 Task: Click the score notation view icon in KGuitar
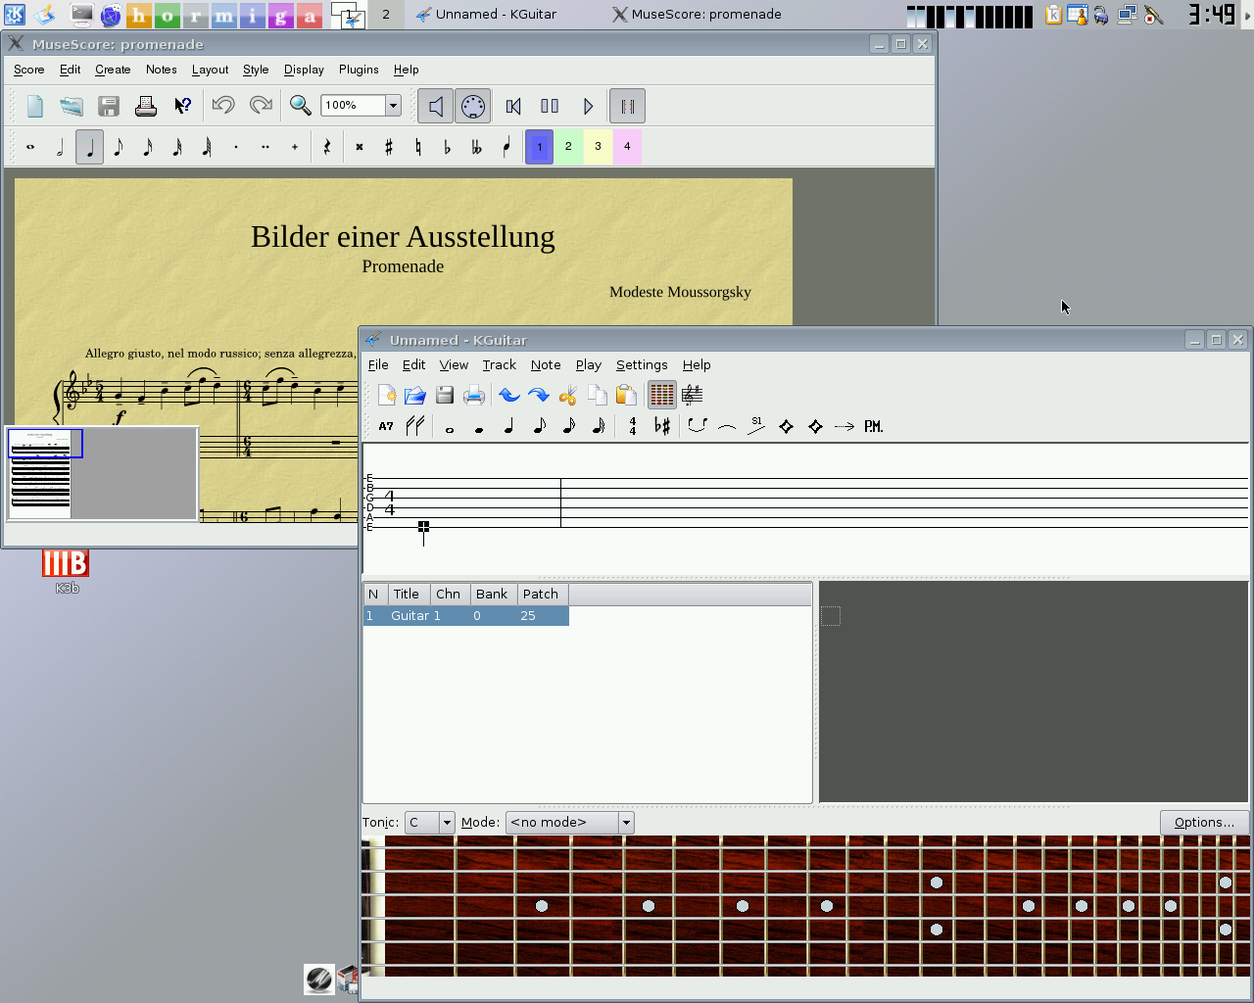[692, 395]
